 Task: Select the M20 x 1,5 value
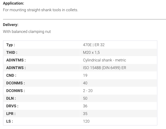[91, 53]
